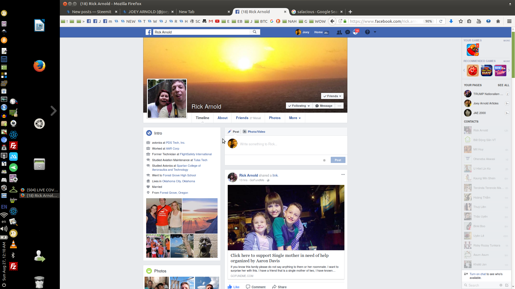Click Firefox bookmark star icon
The width and height of the screenshot is (515, 289).
coord(461,21)
